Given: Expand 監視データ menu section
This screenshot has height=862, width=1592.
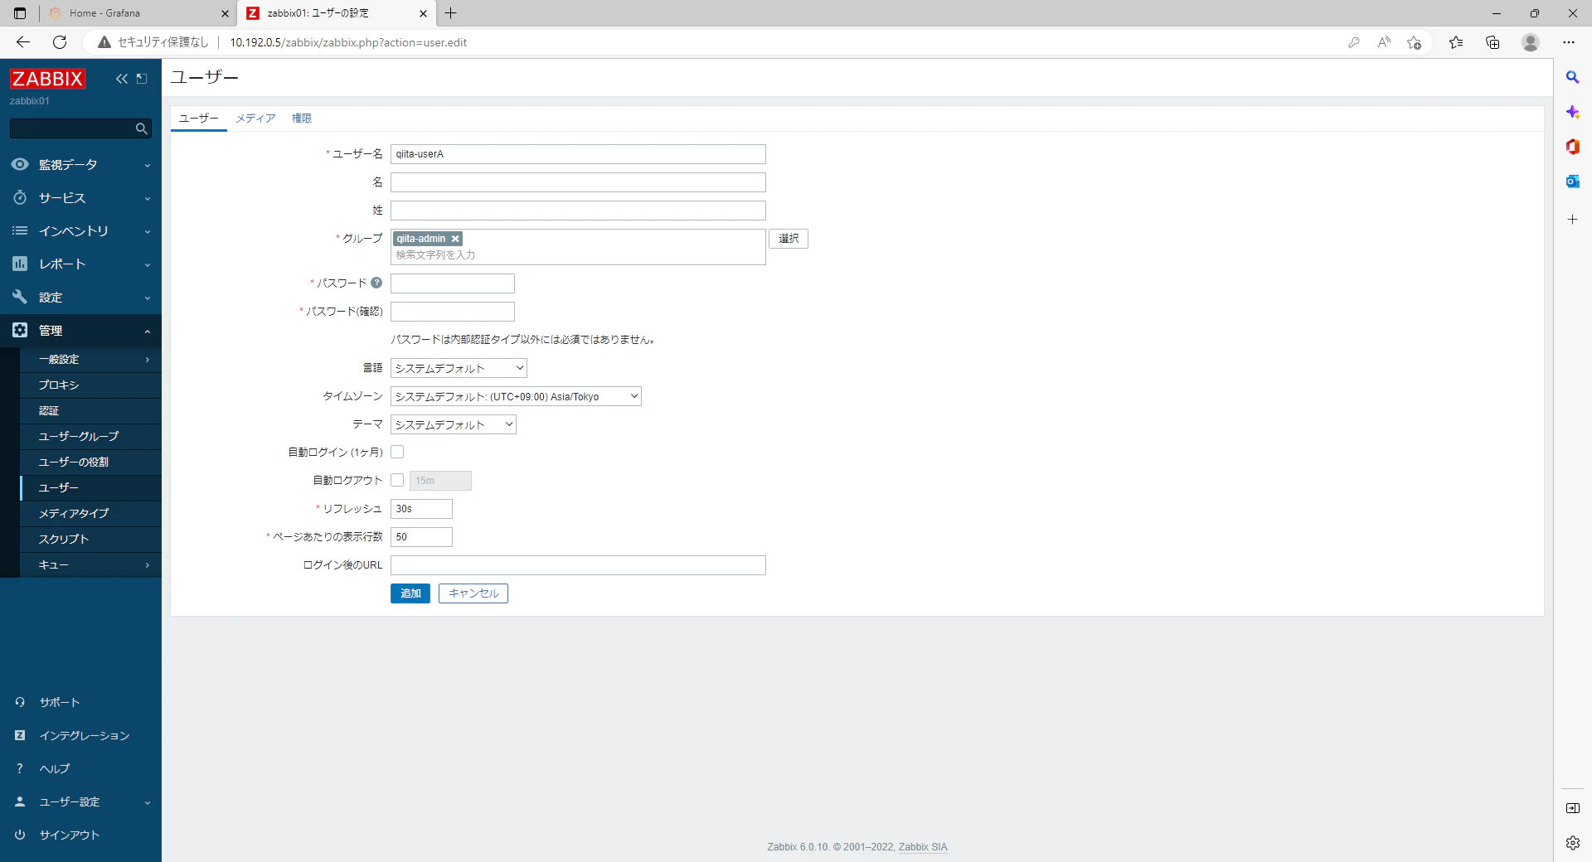Looking at the screenshot, I should [x=80, y=165].
